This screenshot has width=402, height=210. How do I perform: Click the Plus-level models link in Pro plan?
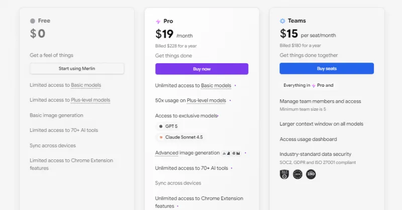click(206, 101)
